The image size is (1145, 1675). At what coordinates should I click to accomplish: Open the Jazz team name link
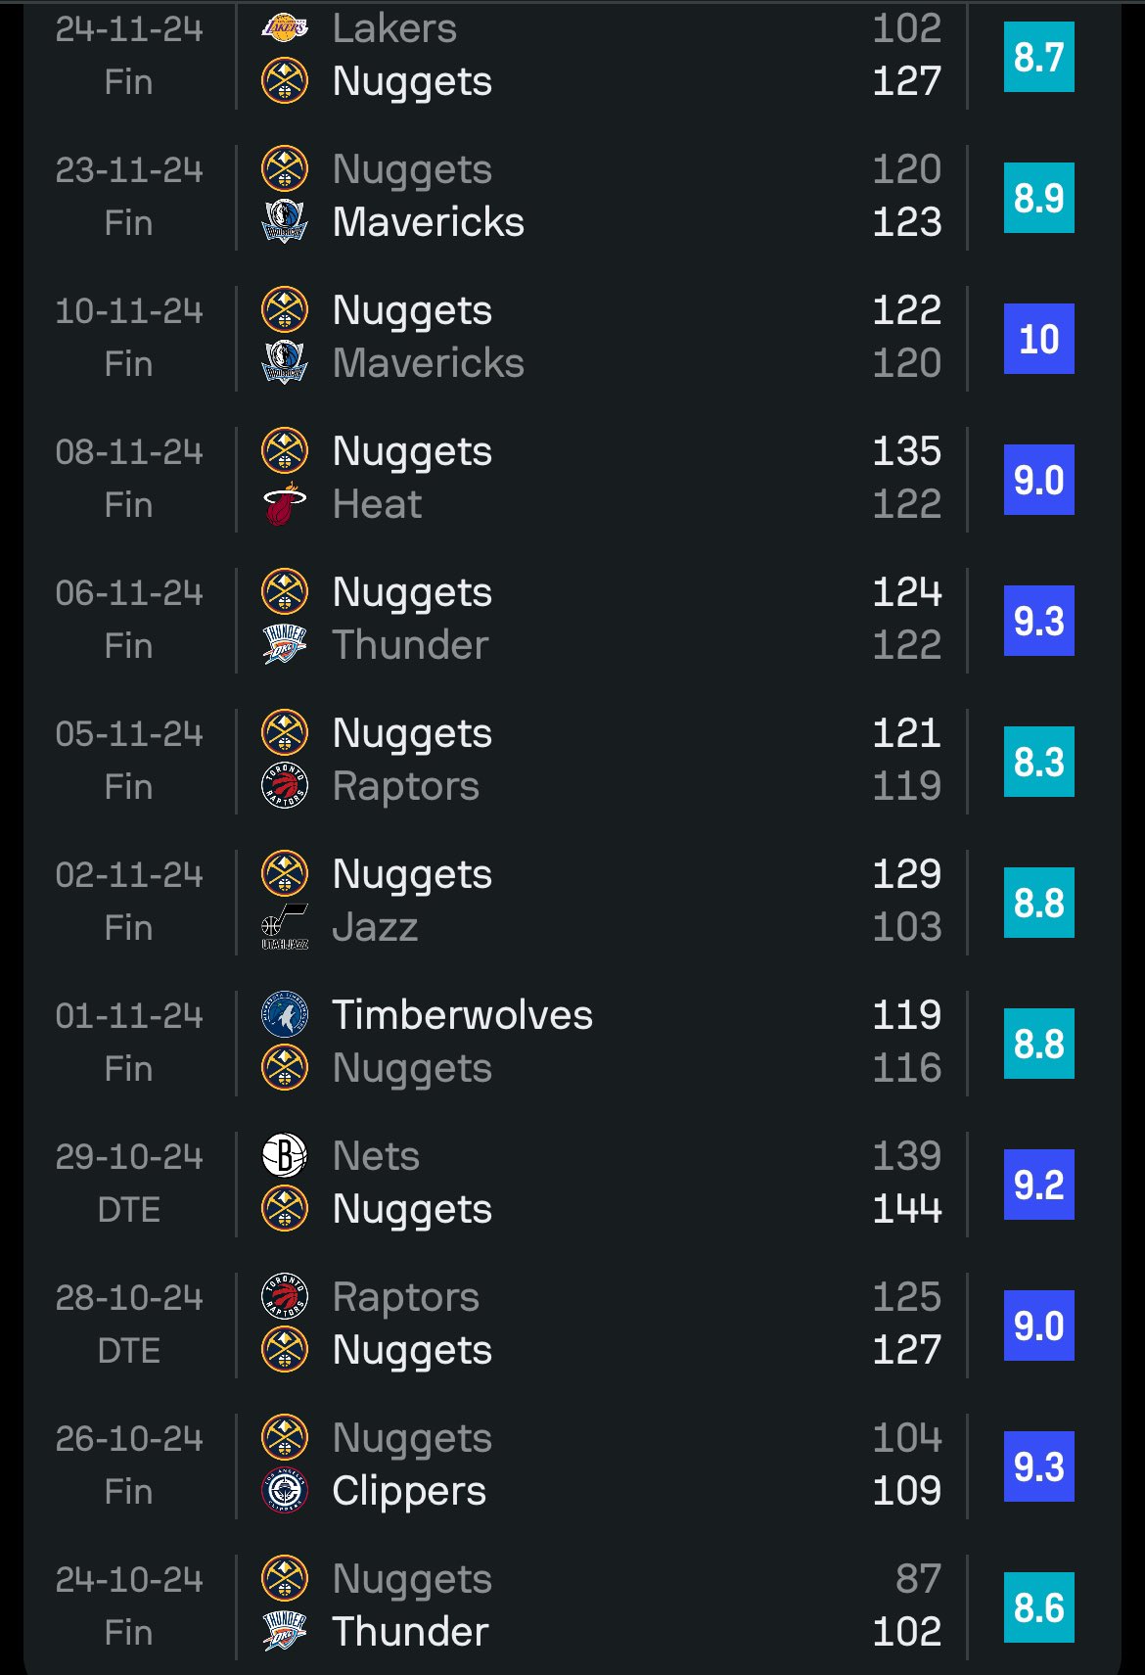(375, 927)
